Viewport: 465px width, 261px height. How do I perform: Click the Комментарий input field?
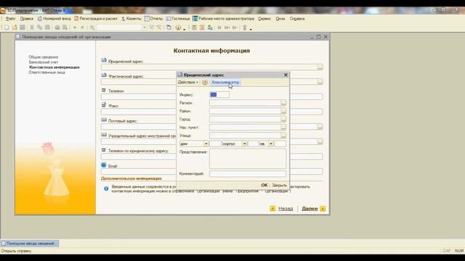pos(248,174)
